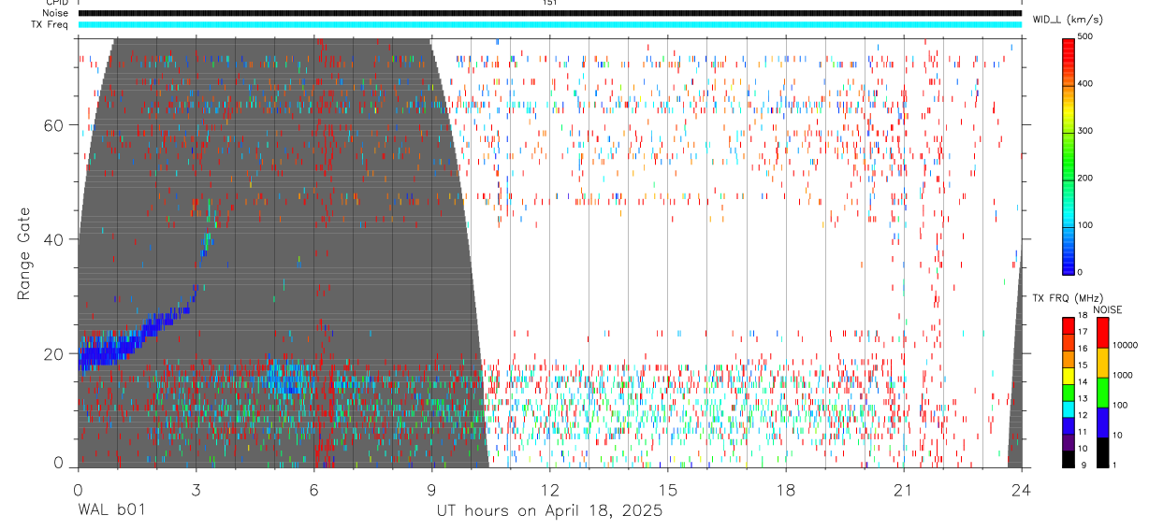Click the '12' tick on the UT hours axis
This screenshot has height=530, width=1149.
(549, 490)
